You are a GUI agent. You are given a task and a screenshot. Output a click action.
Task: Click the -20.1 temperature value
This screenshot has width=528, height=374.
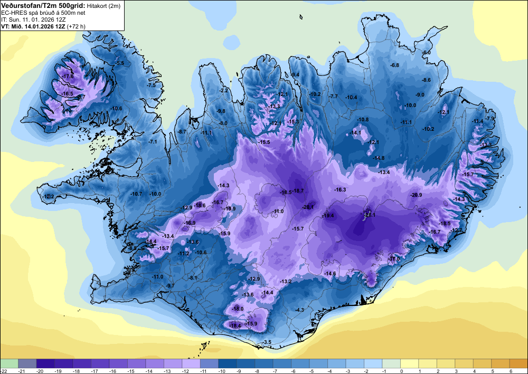pos(308,207)
